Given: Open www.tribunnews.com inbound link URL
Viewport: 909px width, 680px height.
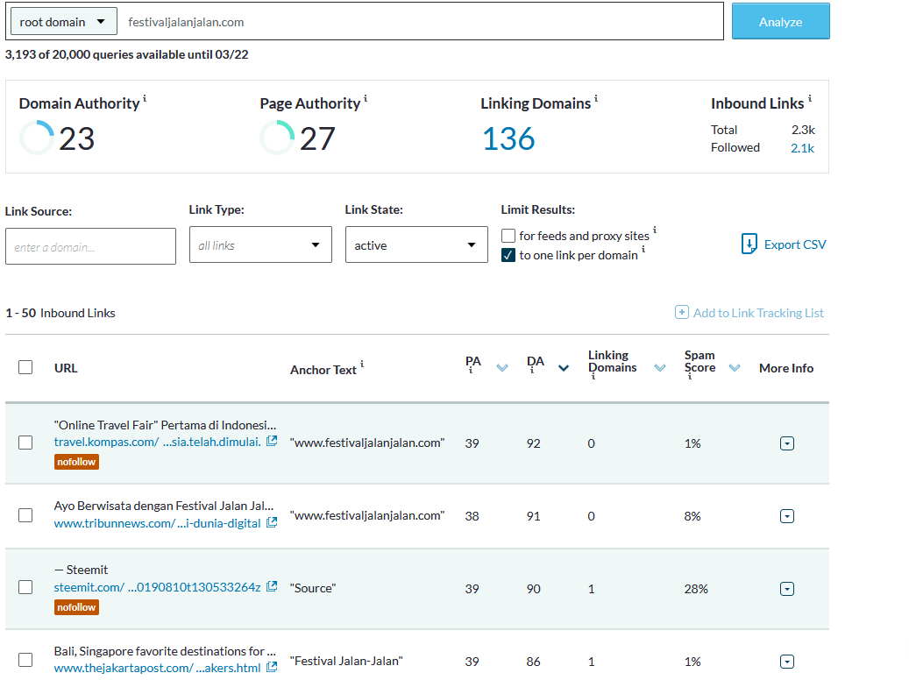Looking at the screenshot, I should (x=157, y=523).
